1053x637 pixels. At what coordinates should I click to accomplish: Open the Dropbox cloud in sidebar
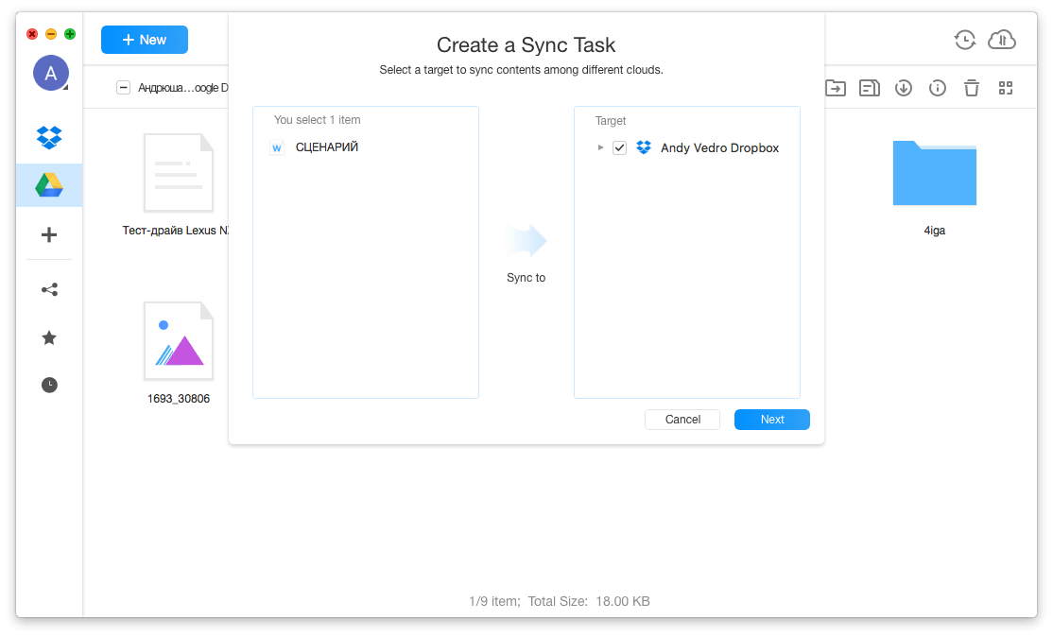(x=49, y=137)
